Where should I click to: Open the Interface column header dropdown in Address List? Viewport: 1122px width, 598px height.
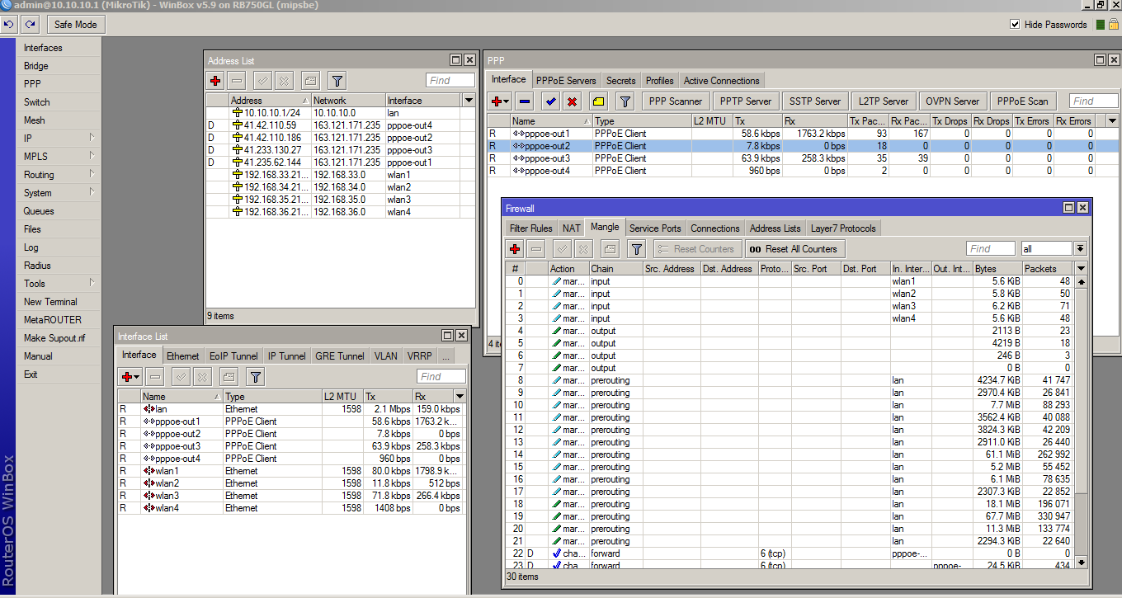click(x=468, y=99)
